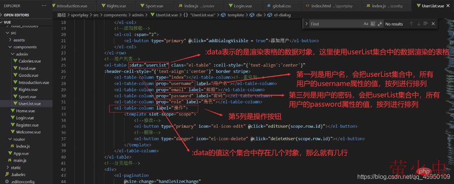Click the Find input field
Screen dimensions: 454x184
[x=335, y=24]
